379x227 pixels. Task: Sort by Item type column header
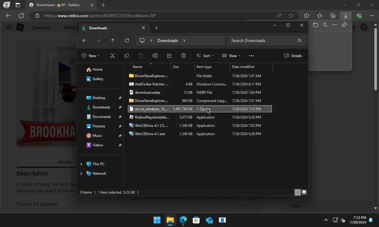coord(212,67)
